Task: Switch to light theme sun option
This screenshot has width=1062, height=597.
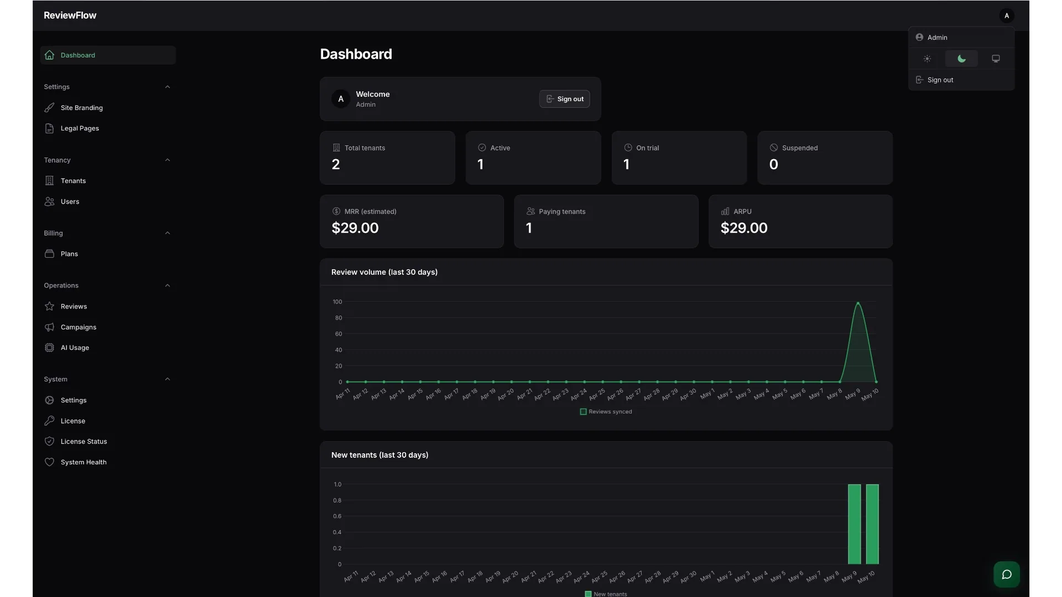Action: pos(927,59)
